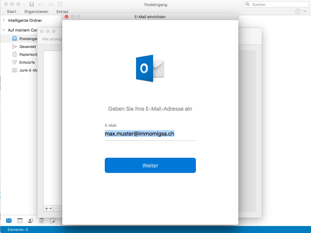Click the Elemente: 0 status text
Viewport: 311px width, 233px height.
click(18, 230)
